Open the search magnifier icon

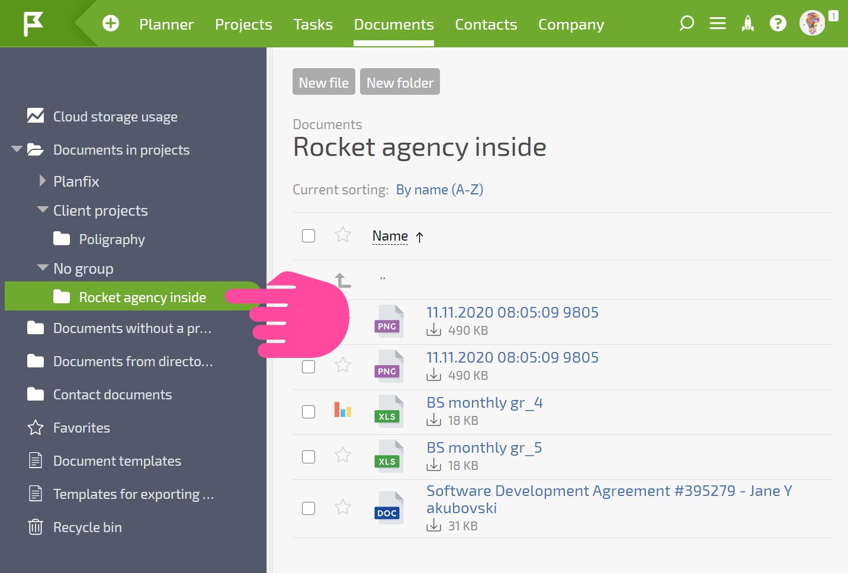click(x=686, y=24)
